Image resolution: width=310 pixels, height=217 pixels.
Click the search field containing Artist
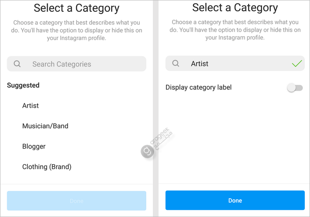[235, 63]
